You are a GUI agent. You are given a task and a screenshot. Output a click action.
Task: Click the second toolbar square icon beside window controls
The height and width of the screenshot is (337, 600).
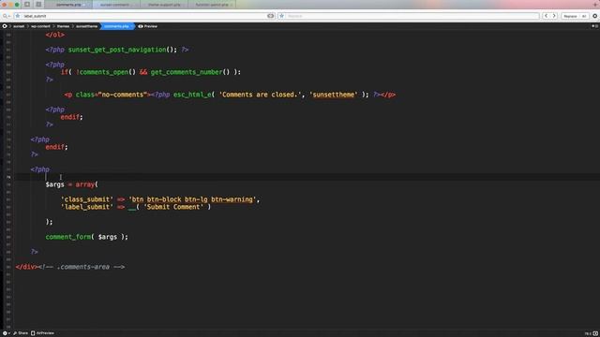(38, 5)
